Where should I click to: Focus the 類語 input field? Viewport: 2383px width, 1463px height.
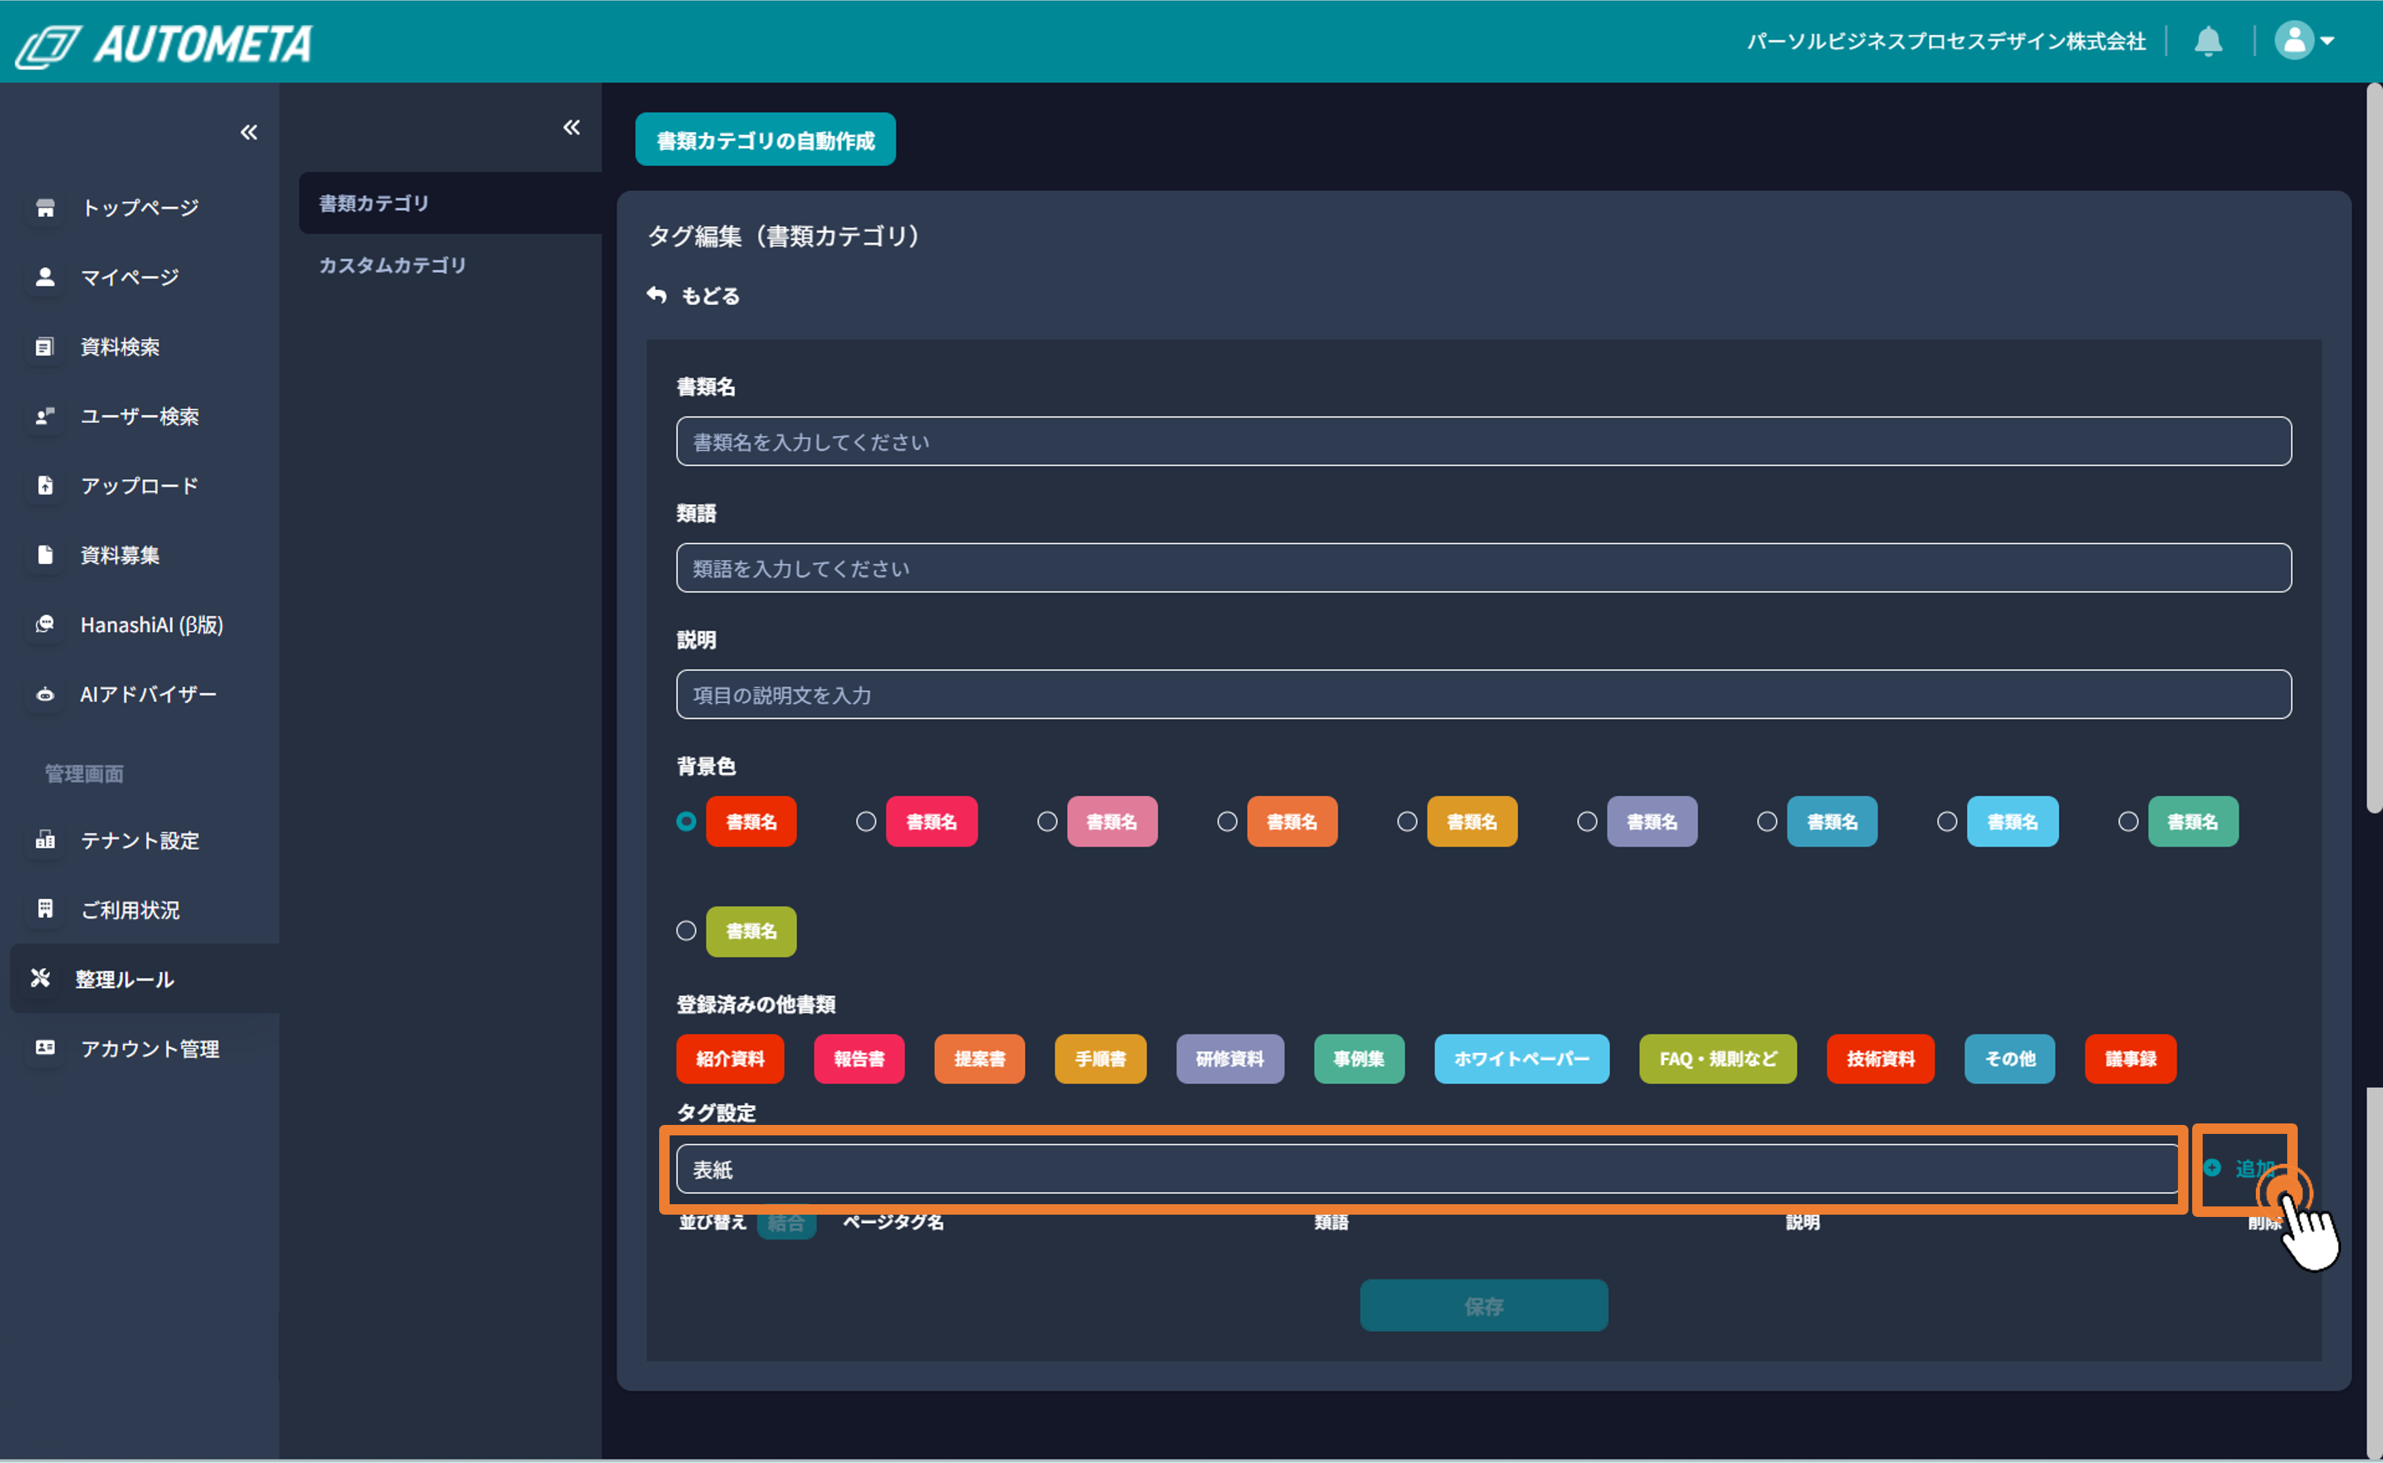point(1483,568)
